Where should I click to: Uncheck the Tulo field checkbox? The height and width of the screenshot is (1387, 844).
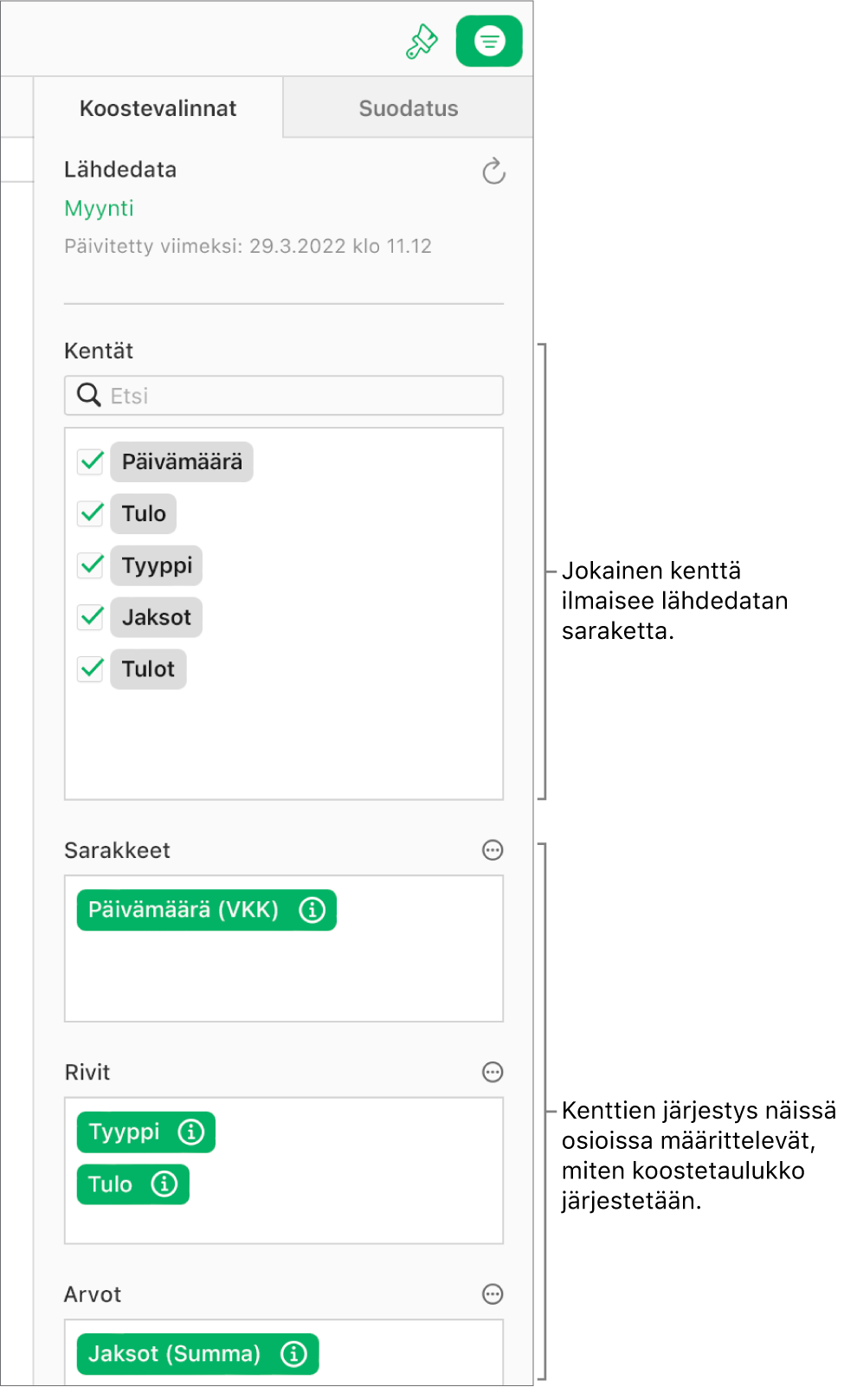click(x=91, y=513)
